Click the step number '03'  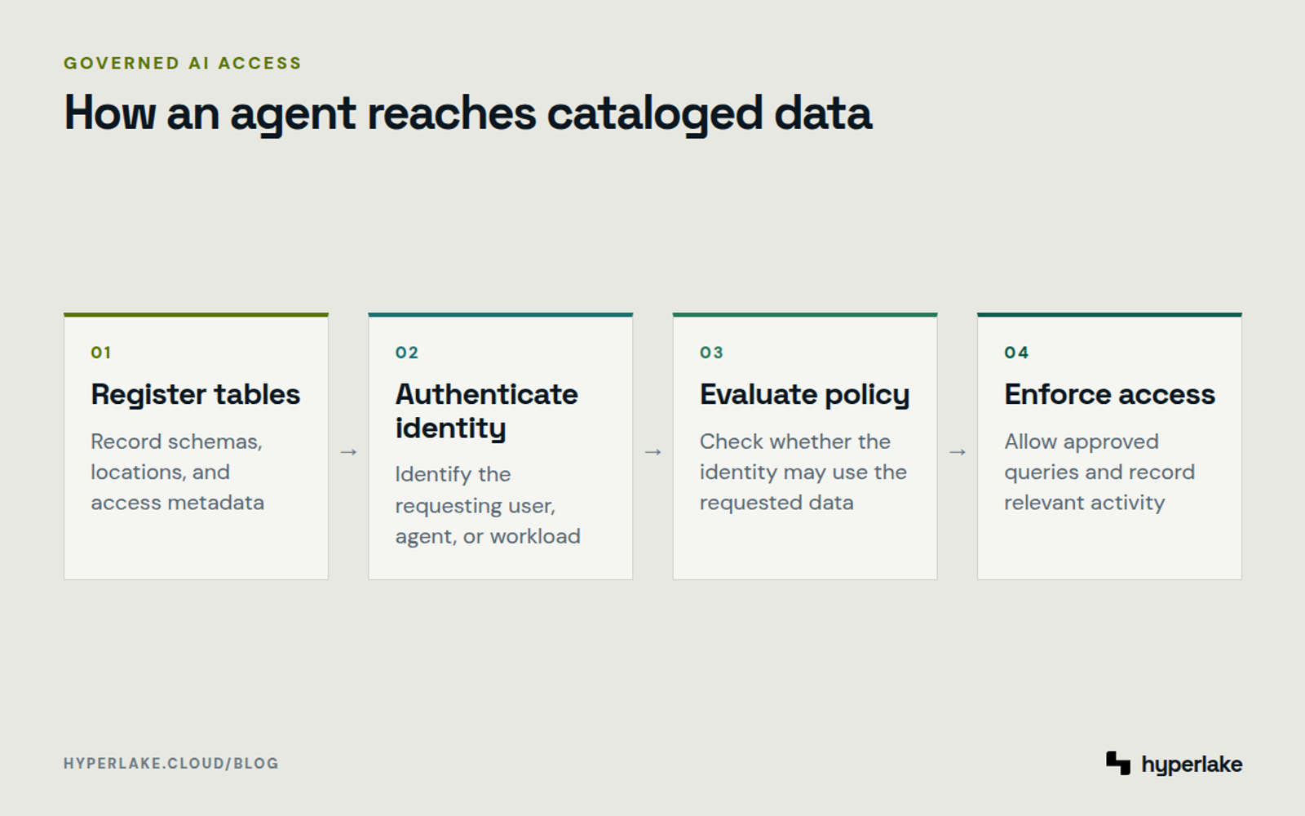[711, 353]
